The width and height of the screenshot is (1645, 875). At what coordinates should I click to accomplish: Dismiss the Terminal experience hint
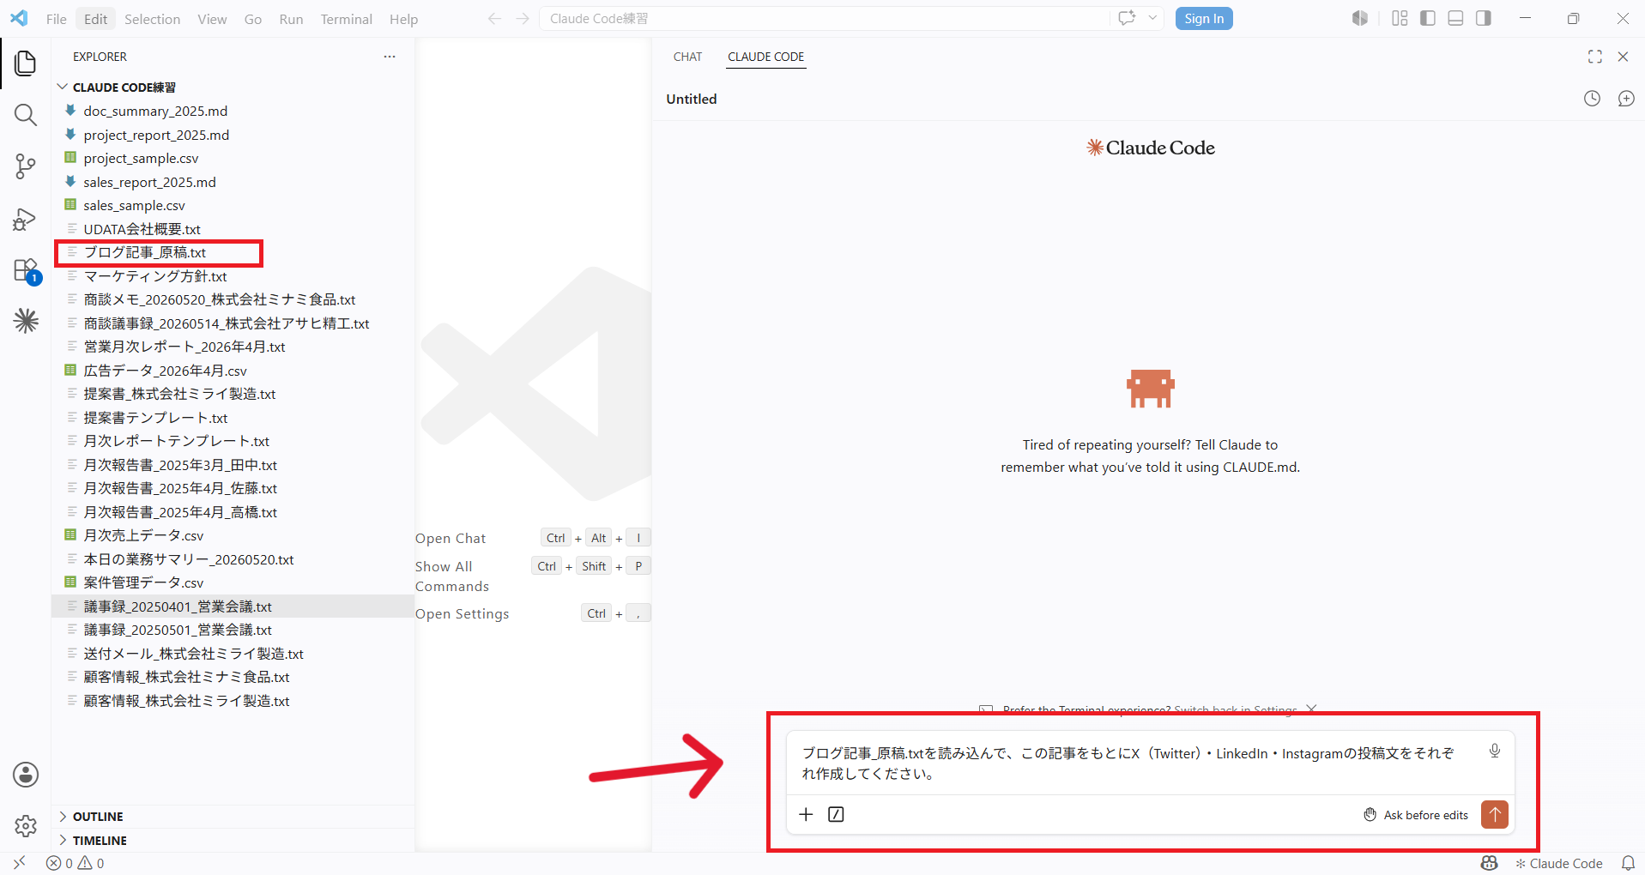pos(1311,709)
